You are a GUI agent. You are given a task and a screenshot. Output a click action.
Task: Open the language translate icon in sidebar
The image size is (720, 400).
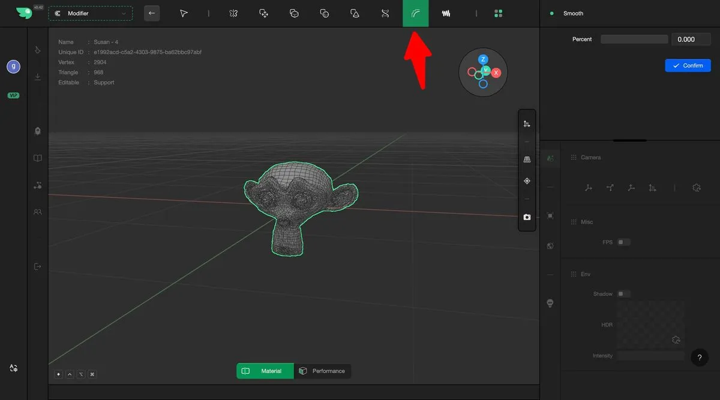pos(13,368)
